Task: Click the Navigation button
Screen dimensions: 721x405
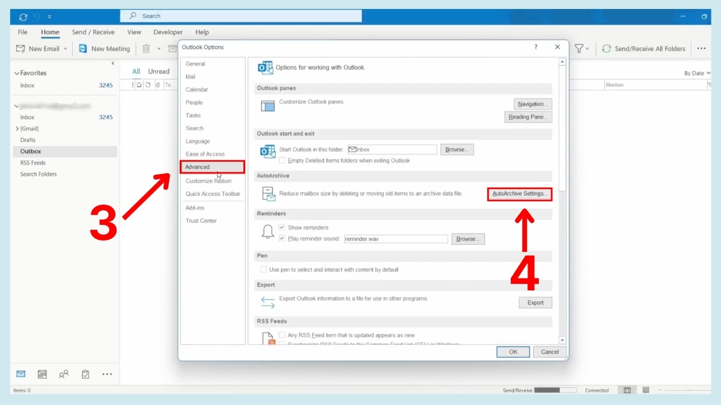Action: 533,104
